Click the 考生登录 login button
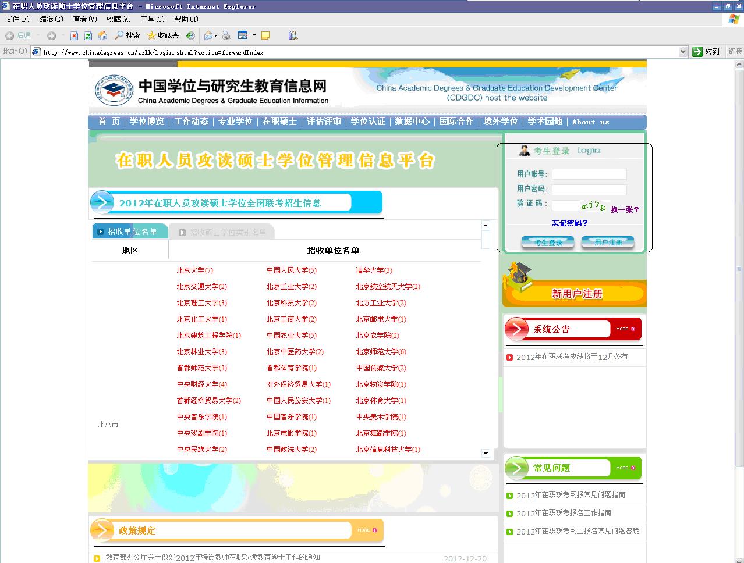The height and width of the screenshot is (563, 744). click(547, 243)
